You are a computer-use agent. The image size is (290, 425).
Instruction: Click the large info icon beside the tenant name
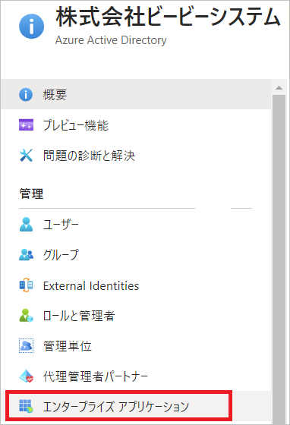pyautogui.click(x=31, y=27)
